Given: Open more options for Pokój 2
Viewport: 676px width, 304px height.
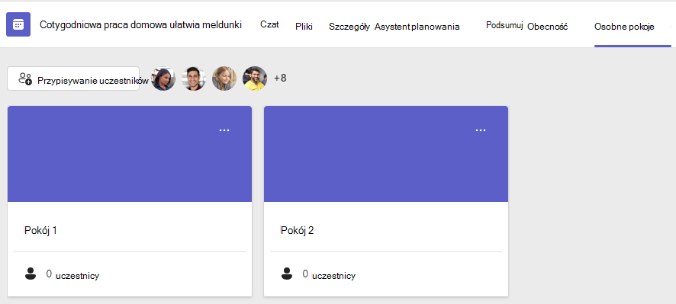Looking at the screenshot, I should 480,130.
